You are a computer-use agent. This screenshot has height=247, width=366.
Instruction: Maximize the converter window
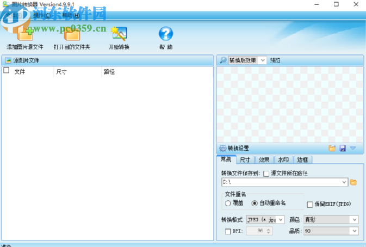tap(336, 4)
